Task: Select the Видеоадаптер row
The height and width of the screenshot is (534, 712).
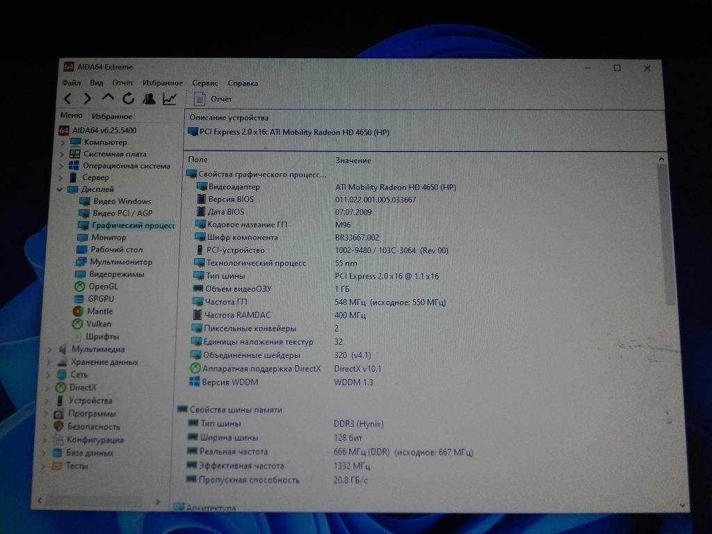Action: (x=327, y=187)
